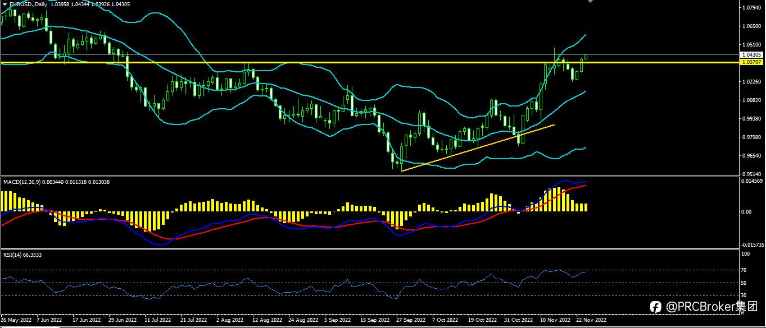Click the 26 May 2022 date label

tap(15, 320)
